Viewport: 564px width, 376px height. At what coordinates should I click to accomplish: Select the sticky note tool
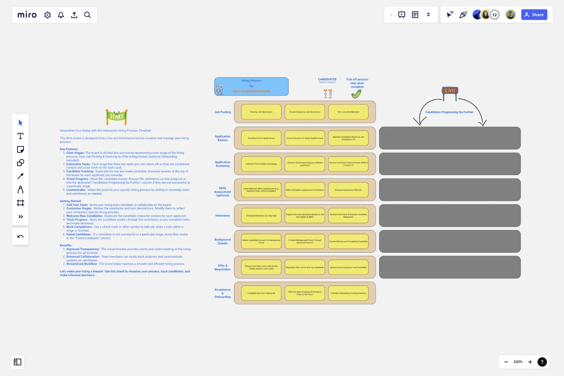point(20,149)
